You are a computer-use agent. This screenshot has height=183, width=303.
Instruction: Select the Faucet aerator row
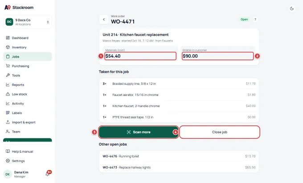[x=179, y=95]
